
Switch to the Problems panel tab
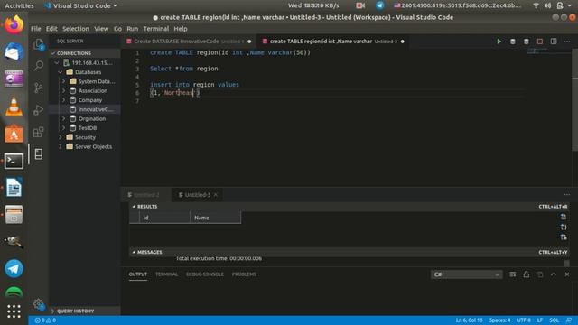(x=244, y=274)
